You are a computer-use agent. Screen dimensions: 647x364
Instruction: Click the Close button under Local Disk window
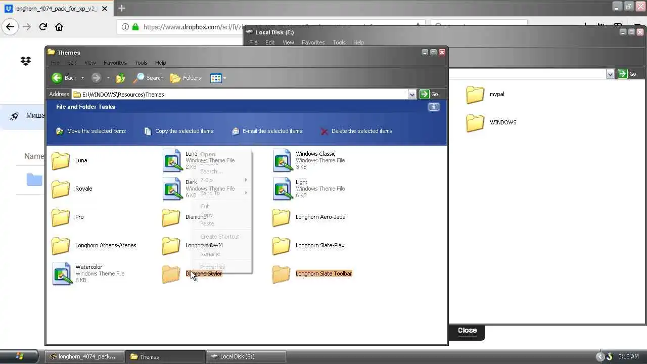click(467, 330)
